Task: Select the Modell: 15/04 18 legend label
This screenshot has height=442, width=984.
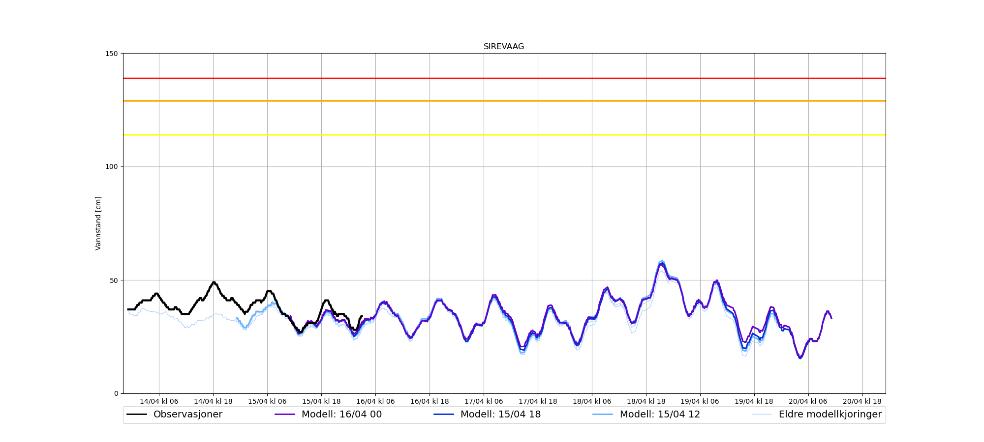Action: click(500, 414)
